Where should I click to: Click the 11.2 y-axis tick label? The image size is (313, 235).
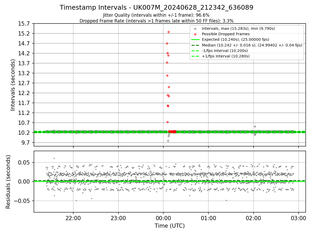pos(24,113)
